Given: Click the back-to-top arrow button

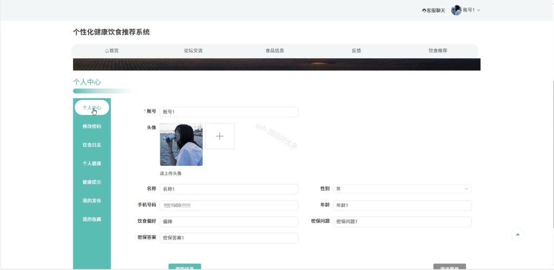Looking at the screenshot, I should 518,234.
